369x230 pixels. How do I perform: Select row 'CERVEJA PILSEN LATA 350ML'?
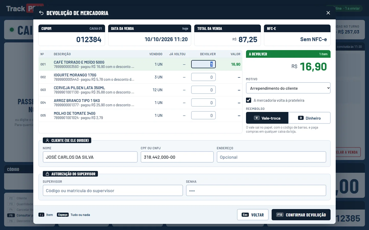(x=140, y=90)
